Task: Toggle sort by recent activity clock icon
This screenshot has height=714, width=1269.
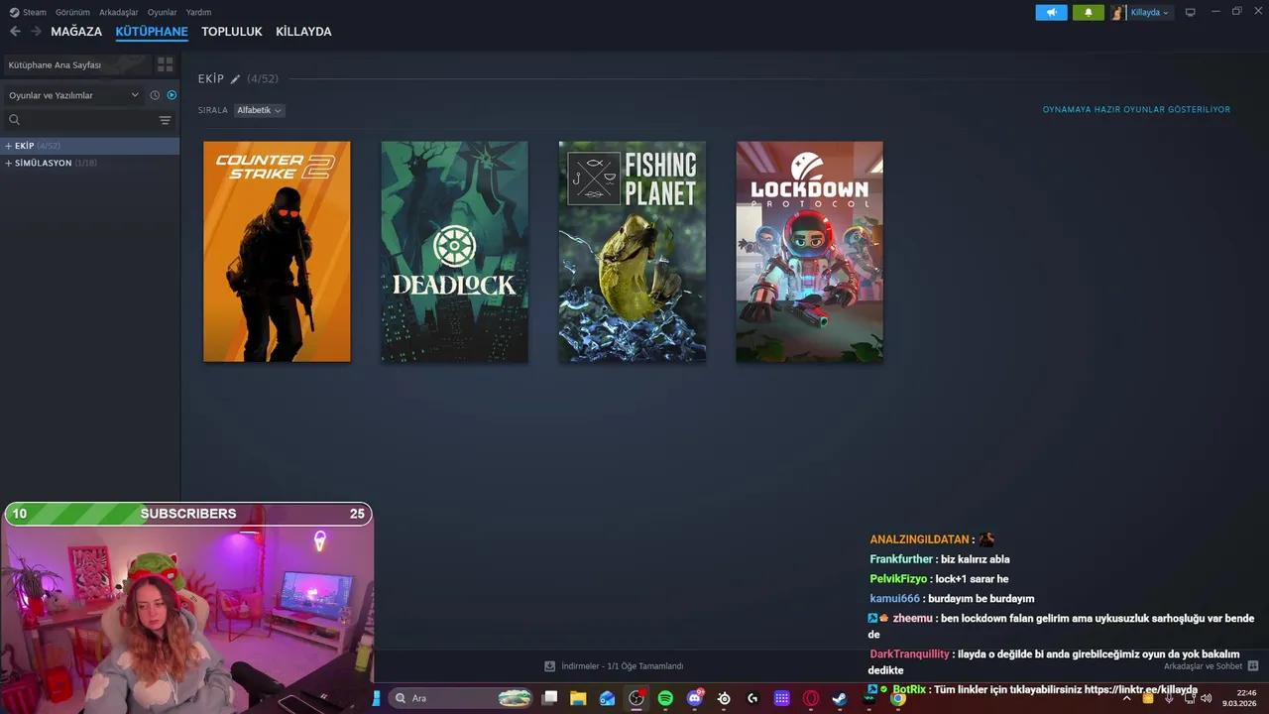Action: [155, 95]
